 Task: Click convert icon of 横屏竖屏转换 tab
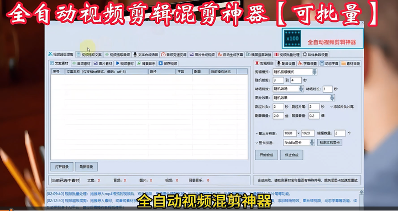tap(248, 55)
